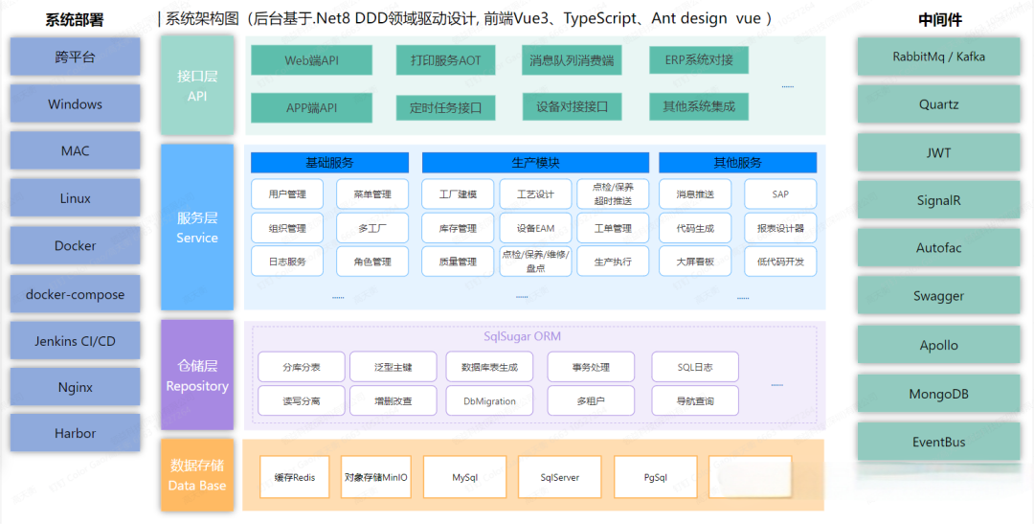Select the 设备对接接口 box
The height and width of the screenshot is (524, 1034).
click(x=572, y=106)
